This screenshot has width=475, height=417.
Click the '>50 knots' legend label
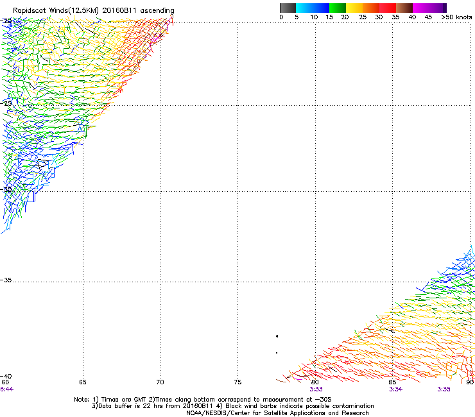coord(456,17)
